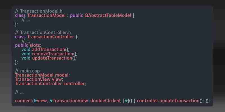Click the addTransaction method name
The width and height of the screenshot is (225, 112).
48,50
